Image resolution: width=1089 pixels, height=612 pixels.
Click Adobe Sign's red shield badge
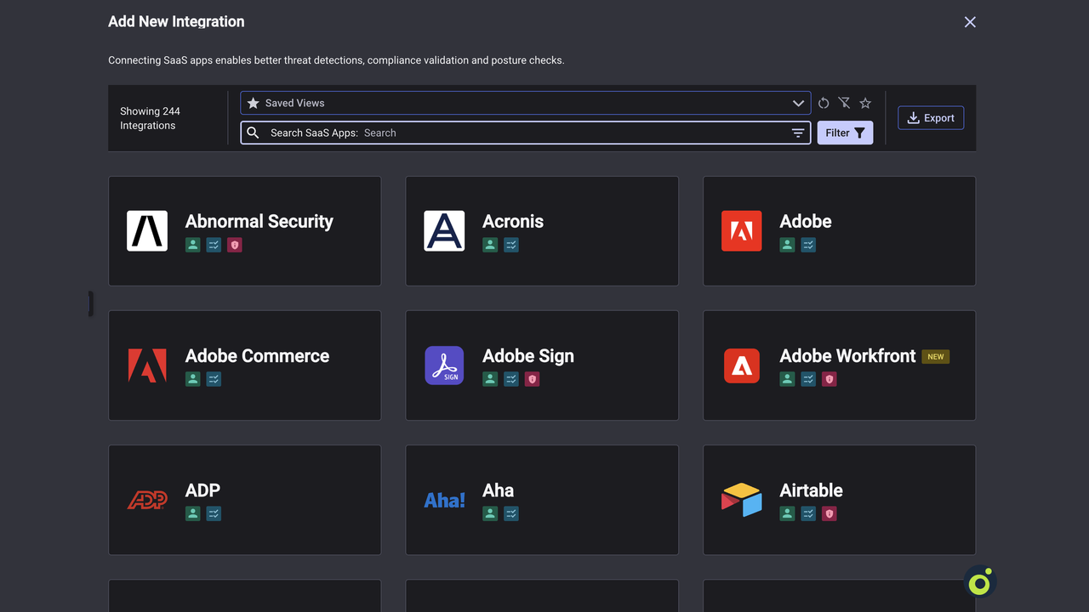coord(532,379)
